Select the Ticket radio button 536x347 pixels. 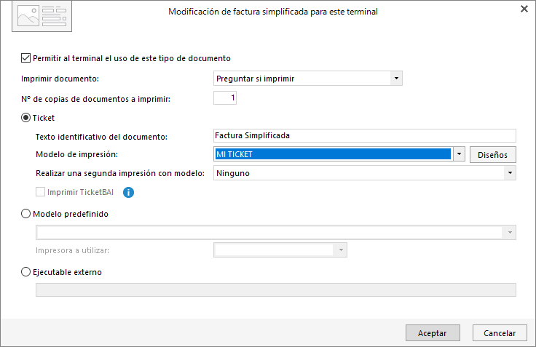[25, 118]
